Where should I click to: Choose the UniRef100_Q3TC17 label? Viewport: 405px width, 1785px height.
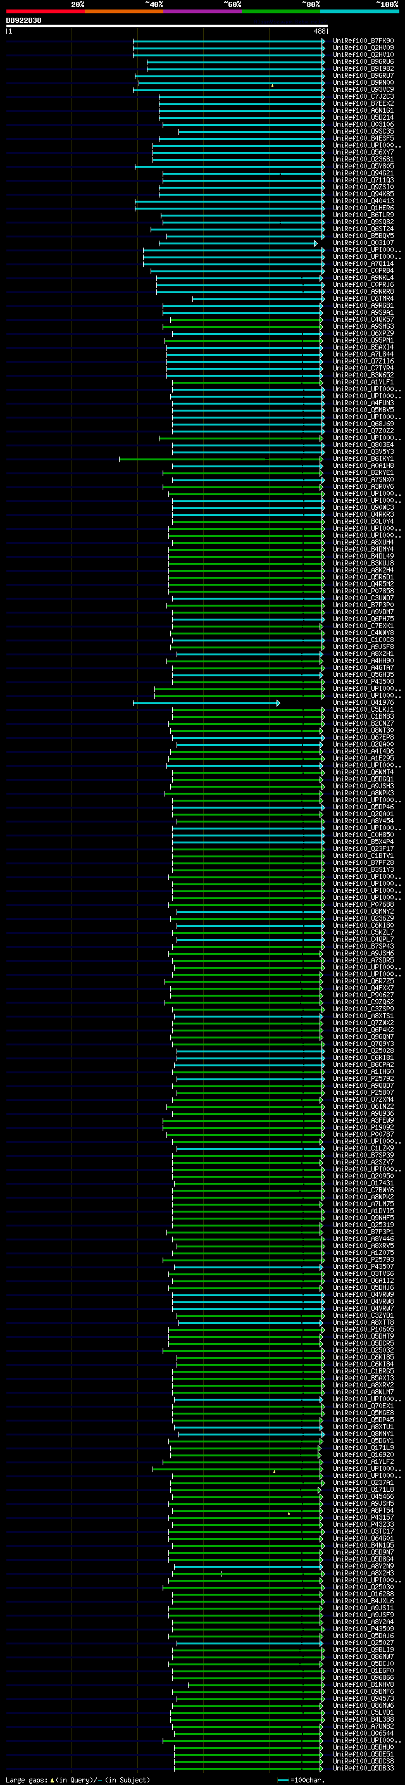click(x=363, y=1531)
